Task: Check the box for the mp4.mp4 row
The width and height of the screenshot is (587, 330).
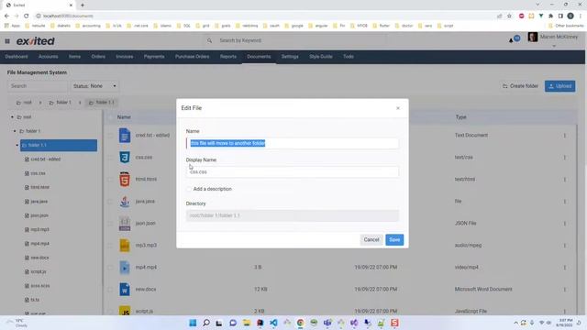Action: tap(110, 268)
